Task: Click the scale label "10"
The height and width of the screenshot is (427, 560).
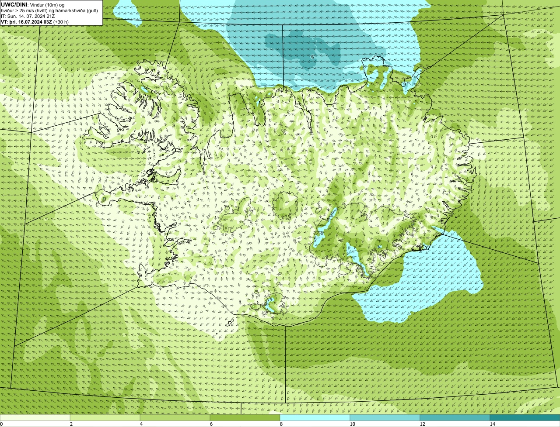Action: [352, 424]
